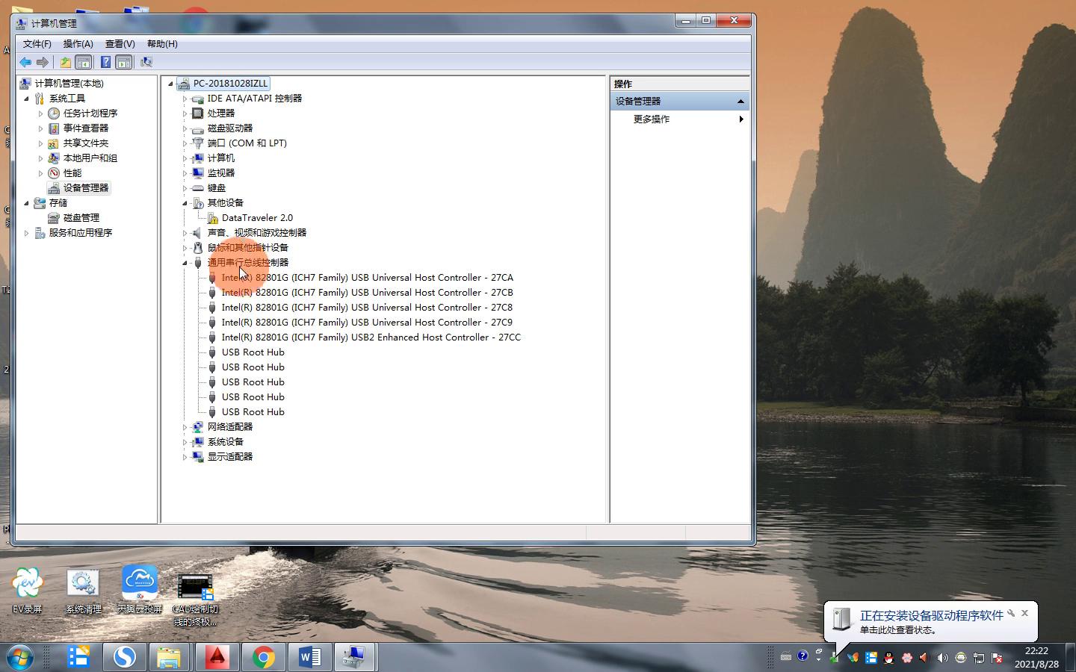Image resolution: width=1076 pixels, height=672 pixels.
Task: Select the DataTraveler 2.0 device
Action: click(256, 218)
